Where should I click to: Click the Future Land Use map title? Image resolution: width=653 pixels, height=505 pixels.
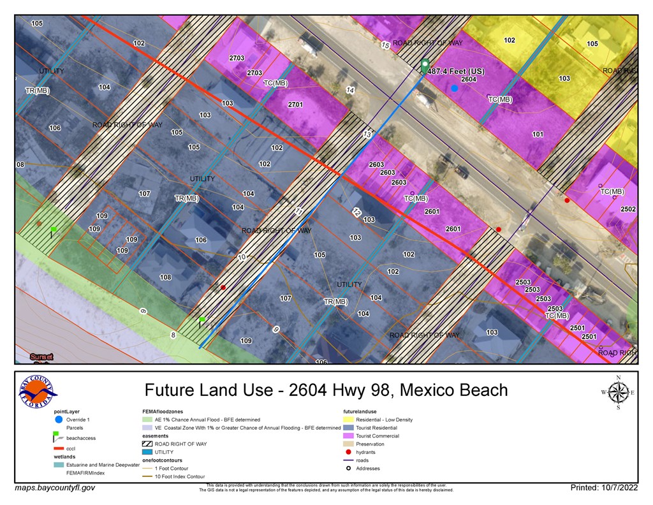326,390
